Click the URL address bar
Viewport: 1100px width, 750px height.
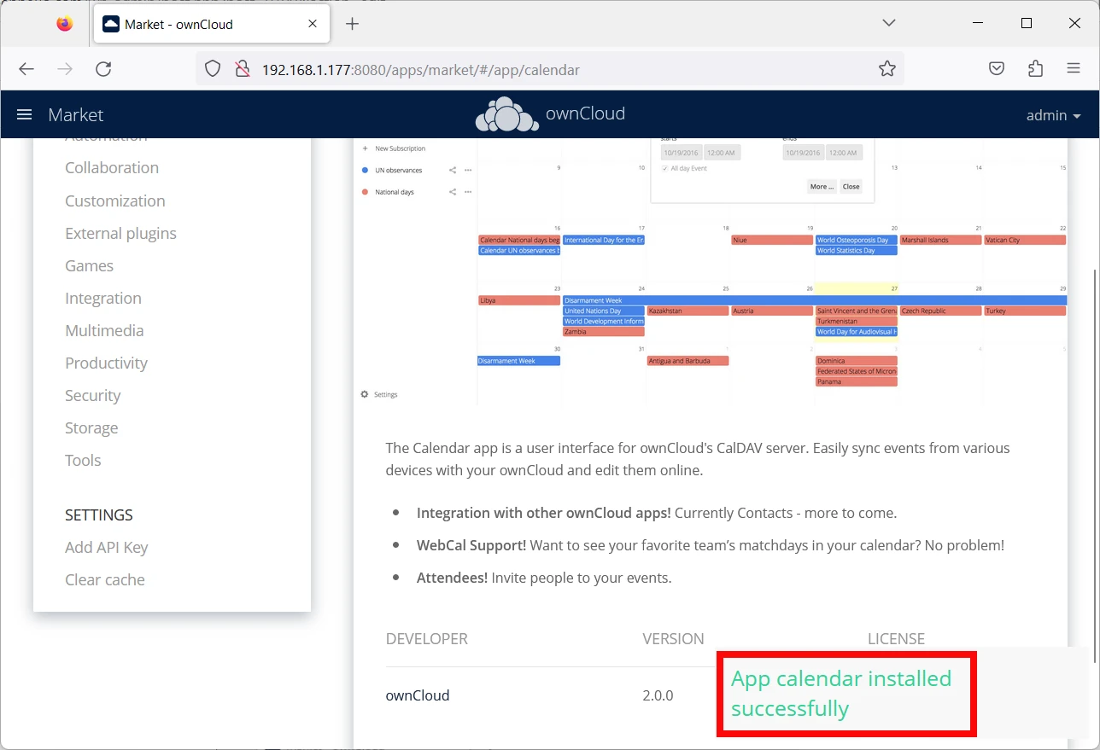click(550, 69)
